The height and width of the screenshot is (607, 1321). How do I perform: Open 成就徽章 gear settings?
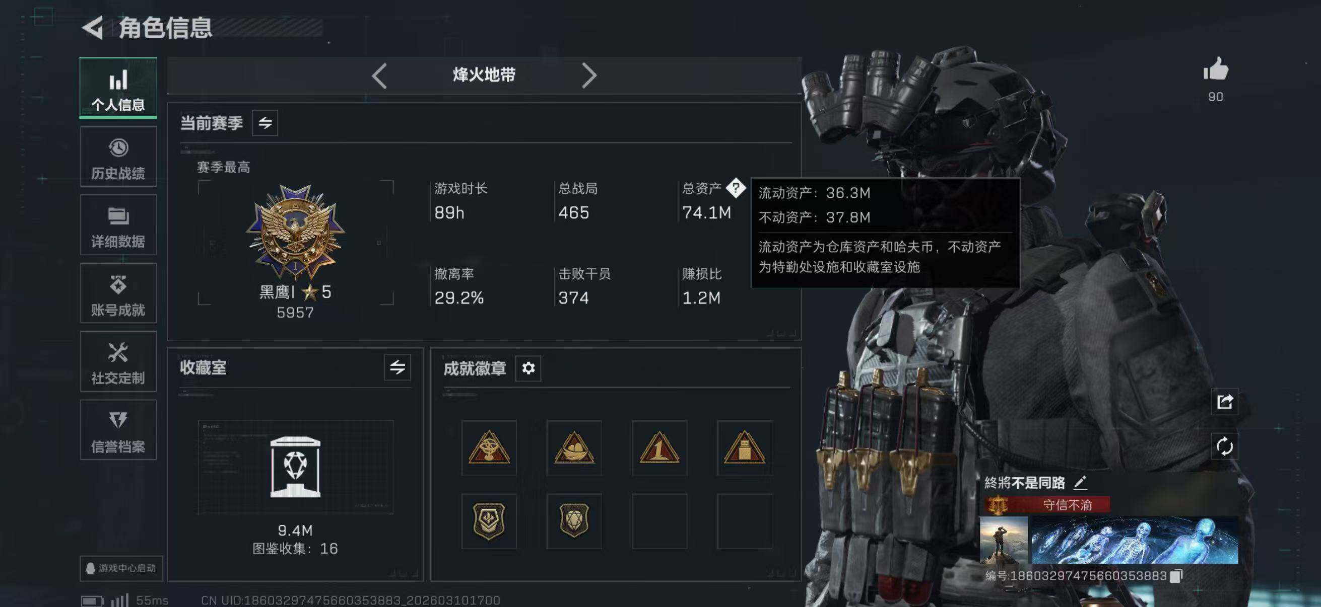[528, 368]
